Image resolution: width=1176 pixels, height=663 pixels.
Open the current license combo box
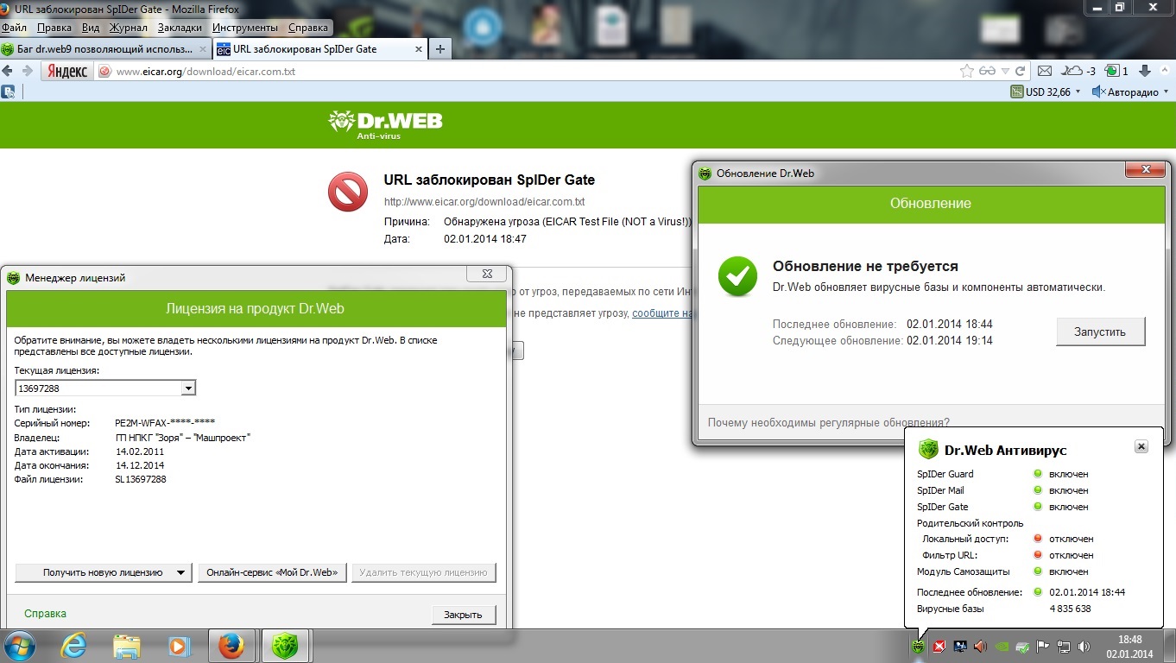[x=105, y=388]
